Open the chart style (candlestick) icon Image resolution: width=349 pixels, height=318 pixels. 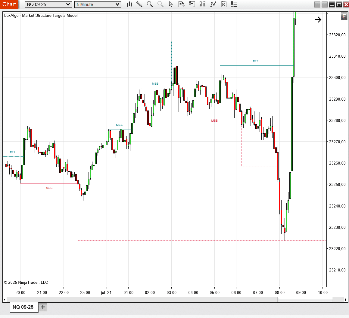129,4
